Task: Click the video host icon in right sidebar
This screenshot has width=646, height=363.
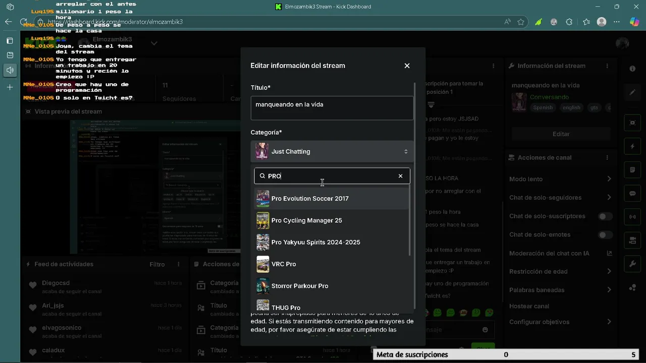Action: pyautogui.click(x=632, y=240)
